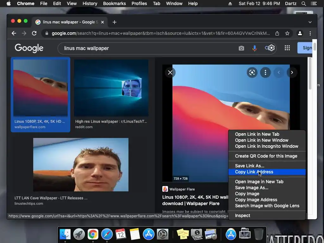
Task: Click the eject icon in the menu bar
Action: coord(230,3)
